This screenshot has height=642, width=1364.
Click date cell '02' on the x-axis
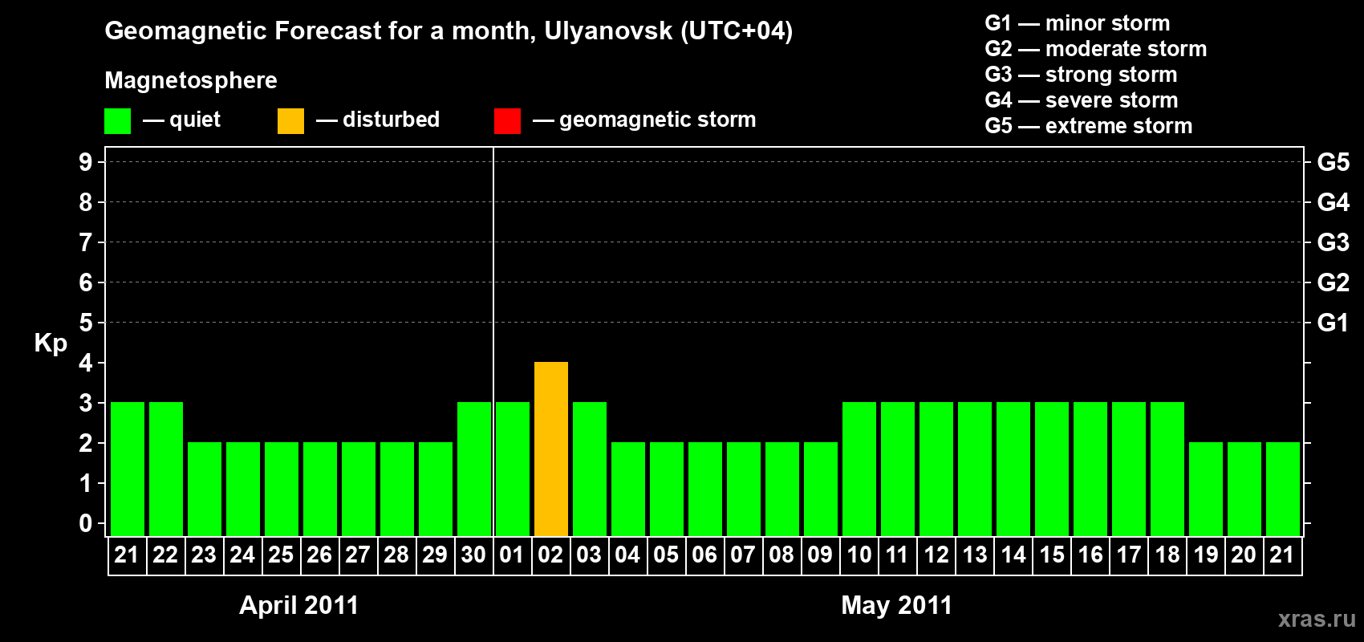point(550,555)
